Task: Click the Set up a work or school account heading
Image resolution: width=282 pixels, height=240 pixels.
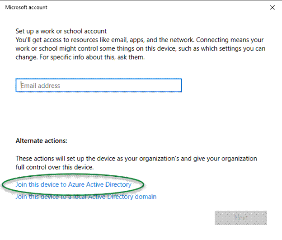Action: 61,31
